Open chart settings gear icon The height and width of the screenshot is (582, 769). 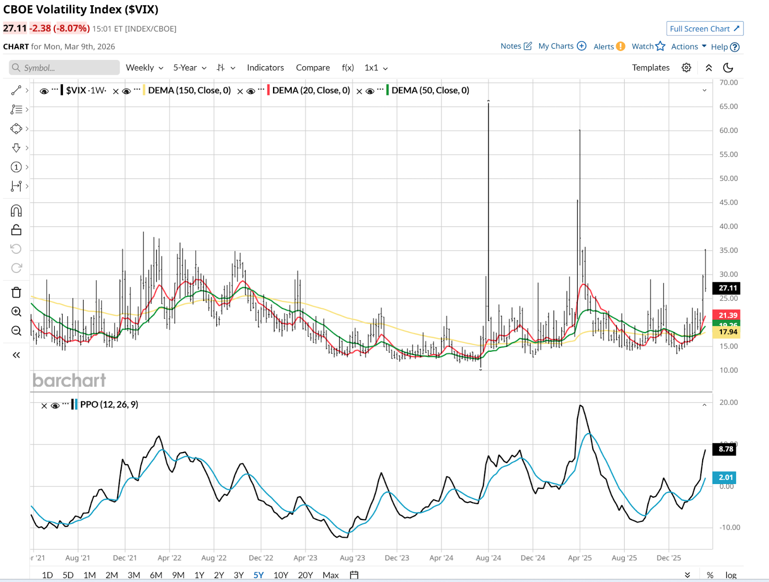686,68
